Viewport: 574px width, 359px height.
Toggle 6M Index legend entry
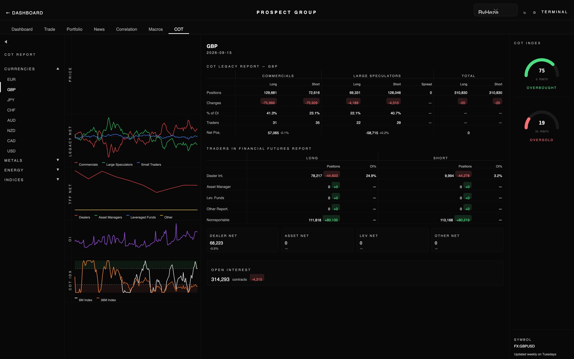(x=84, y=300)
